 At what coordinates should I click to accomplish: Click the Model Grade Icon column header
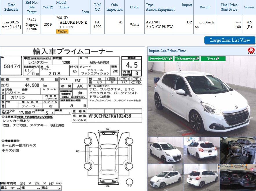tap(72, 7)
